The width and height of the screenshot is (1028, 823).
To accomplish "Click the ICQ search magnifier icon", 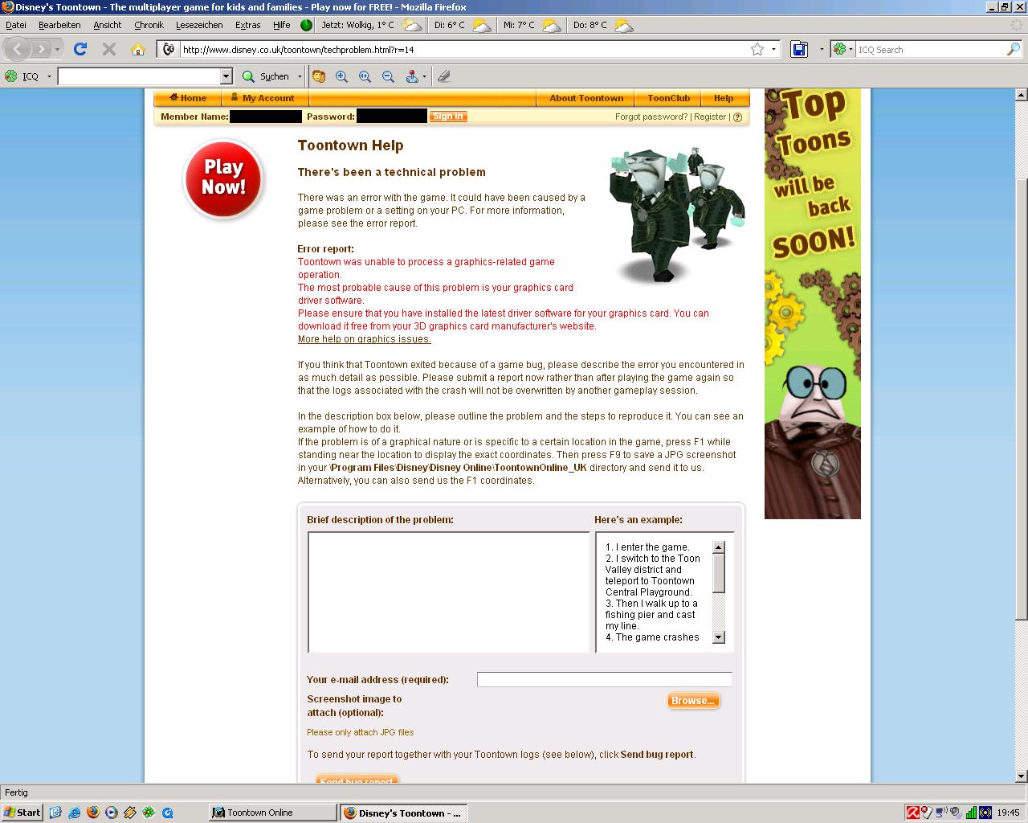I will point(1013,50).
